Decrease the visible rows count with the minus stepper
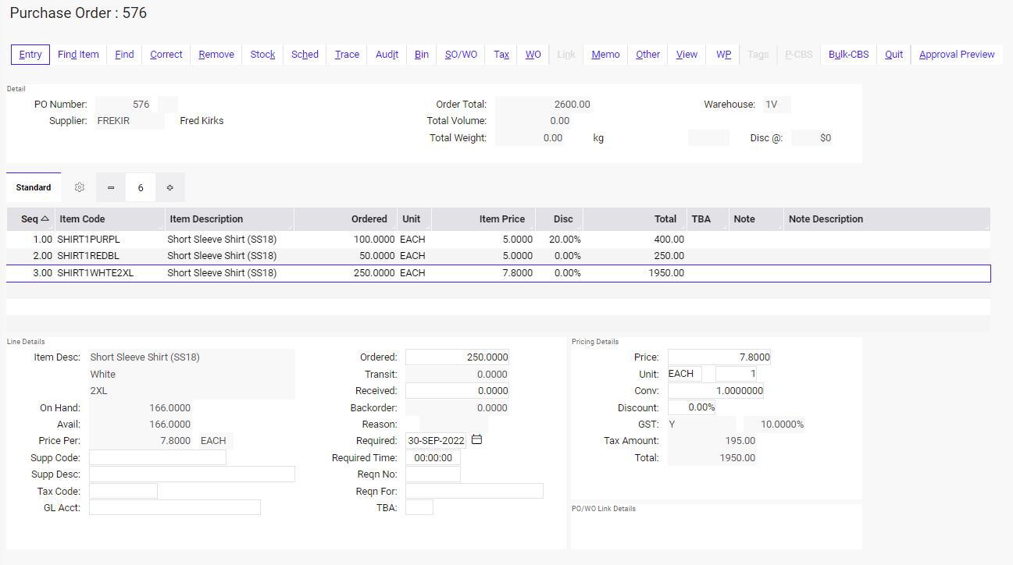 click(x=110, y=187)
